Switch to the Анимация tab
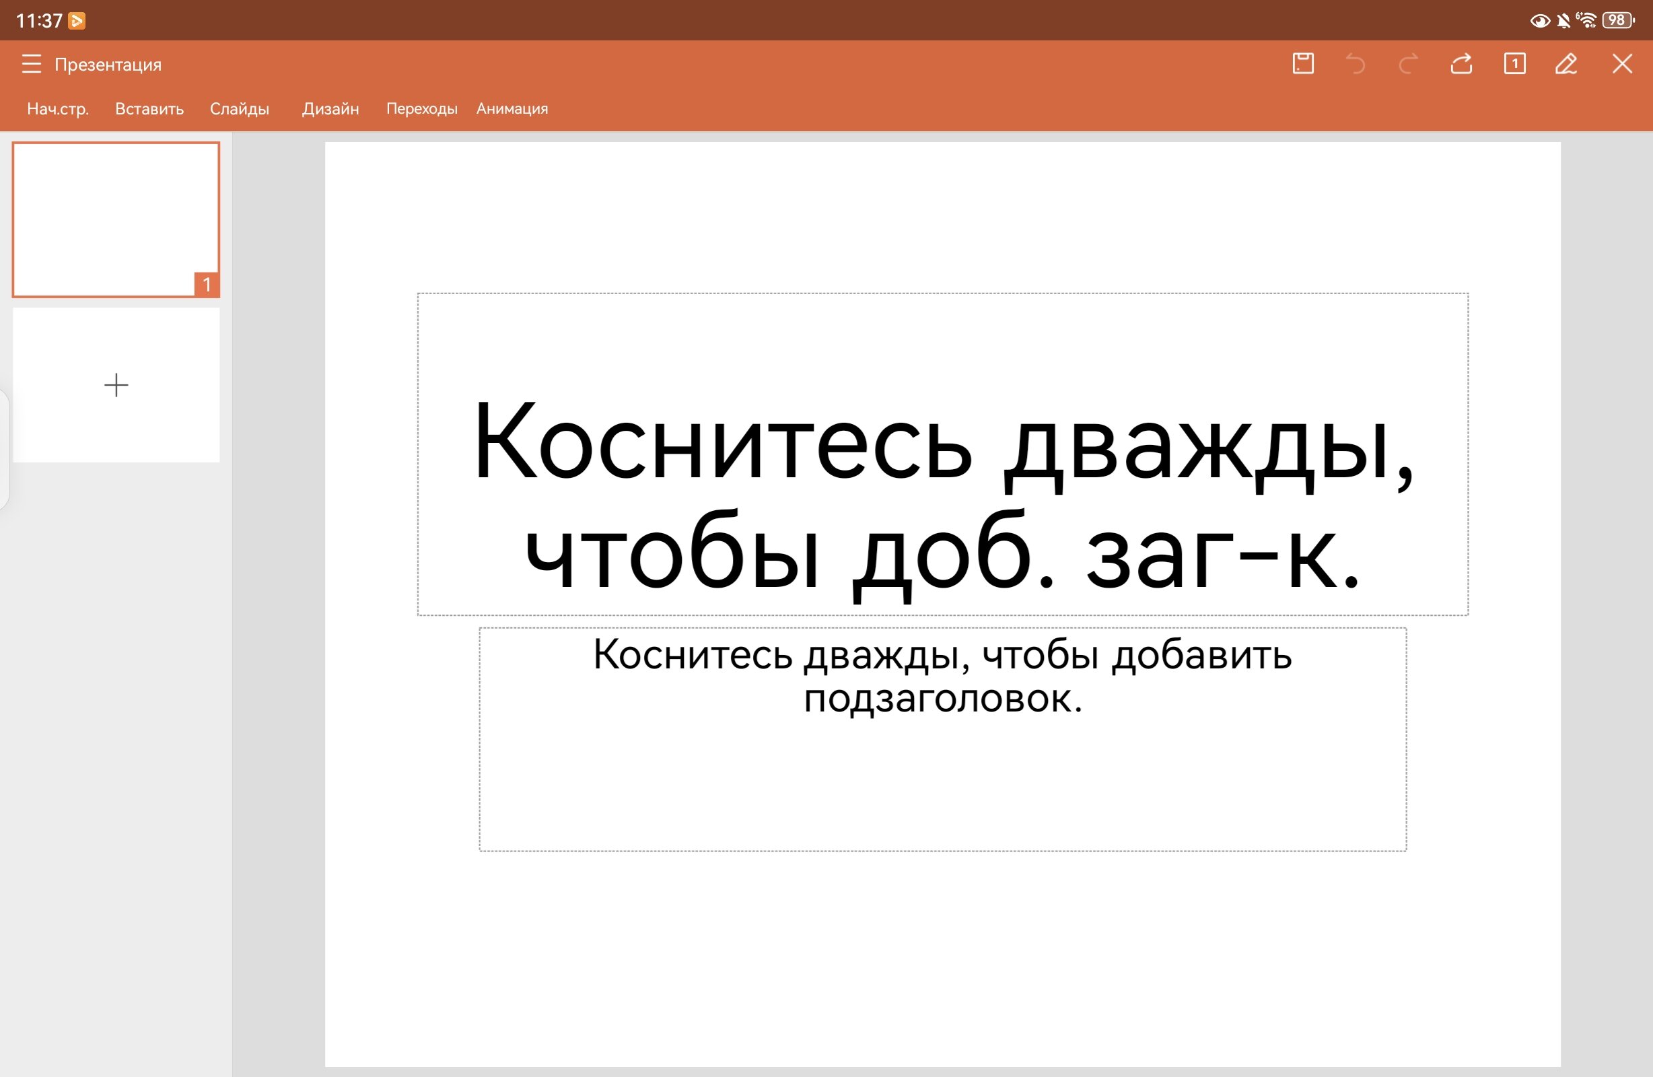The width and height of the screenshot is (1653, 1077). [x=512, y=108]
